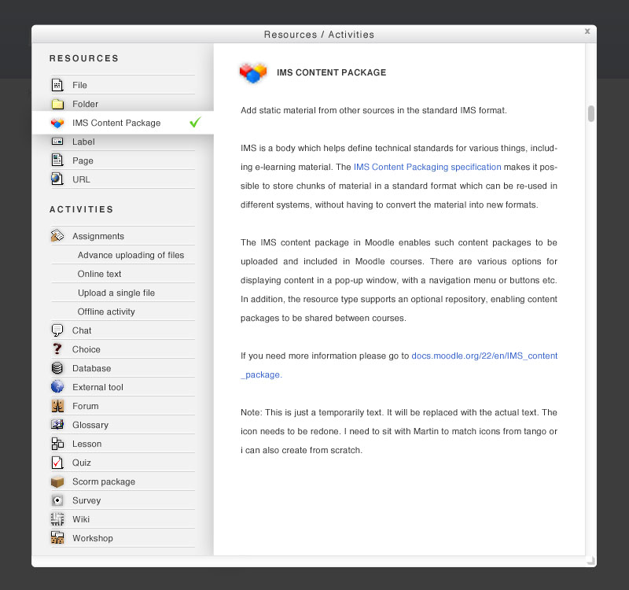Select the Forum activity

pos(123,406)
